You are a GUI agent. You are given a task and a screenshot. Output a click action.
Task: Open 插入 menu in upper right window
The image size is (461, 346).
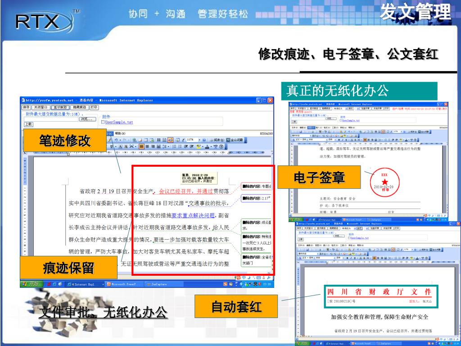(x=319, y=127)
